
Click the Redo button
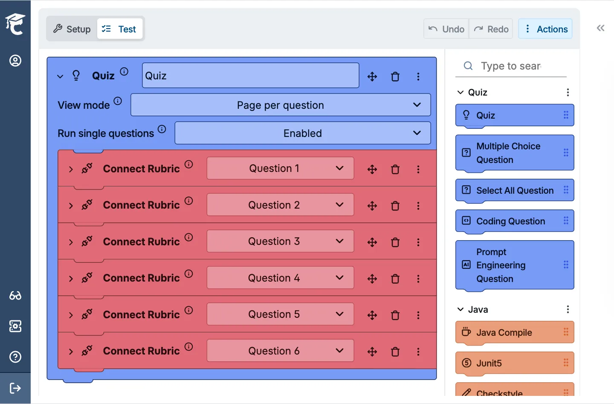tap(491, 29)
